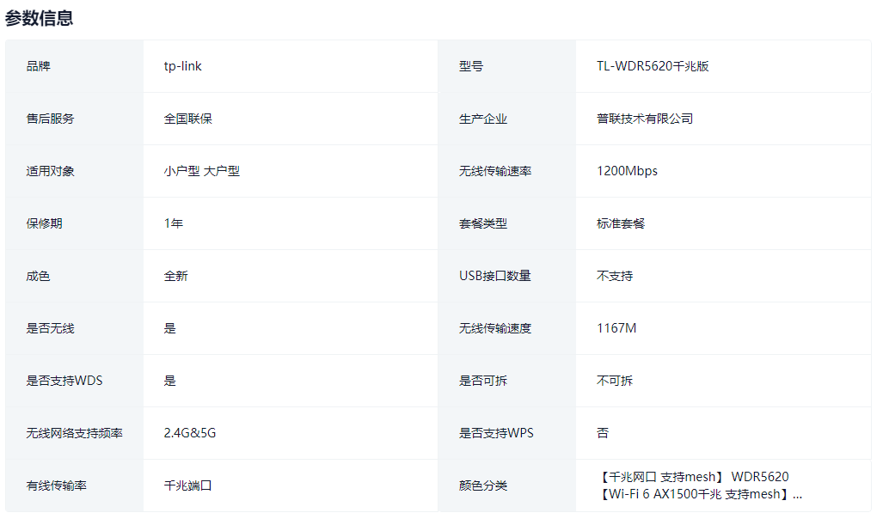Image resolution: width=883 pixels, height=519 pixels.
Task: Click the 全国联保 after-sales value
Action: pos(187,119)
